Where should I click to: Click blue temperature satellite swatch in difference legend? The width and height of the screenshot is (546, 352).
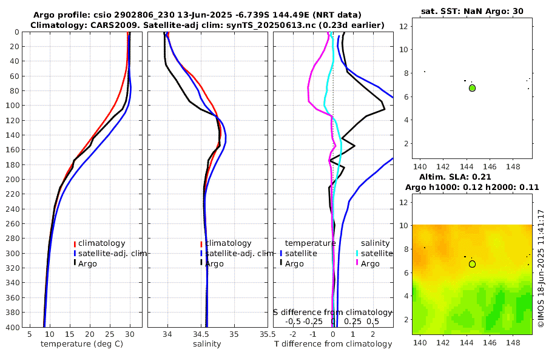click(x=281, y=254)
